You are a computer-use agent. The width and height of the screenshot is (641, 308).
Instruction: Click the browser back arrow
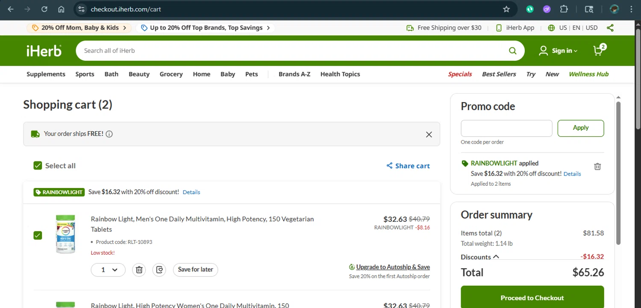pyautogui.click(x=11, y=9)
